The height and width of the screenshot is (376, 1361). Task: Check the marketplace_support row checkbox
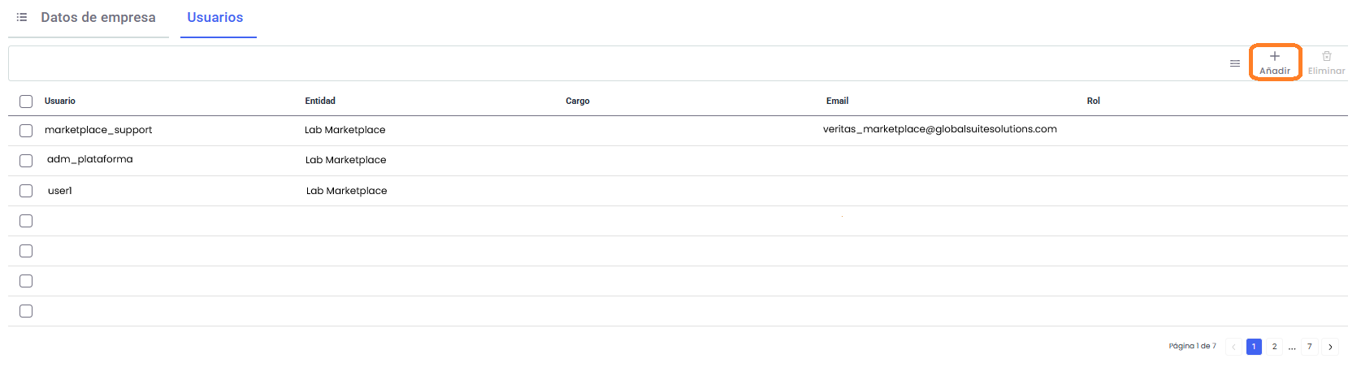[x=26, y=131]
